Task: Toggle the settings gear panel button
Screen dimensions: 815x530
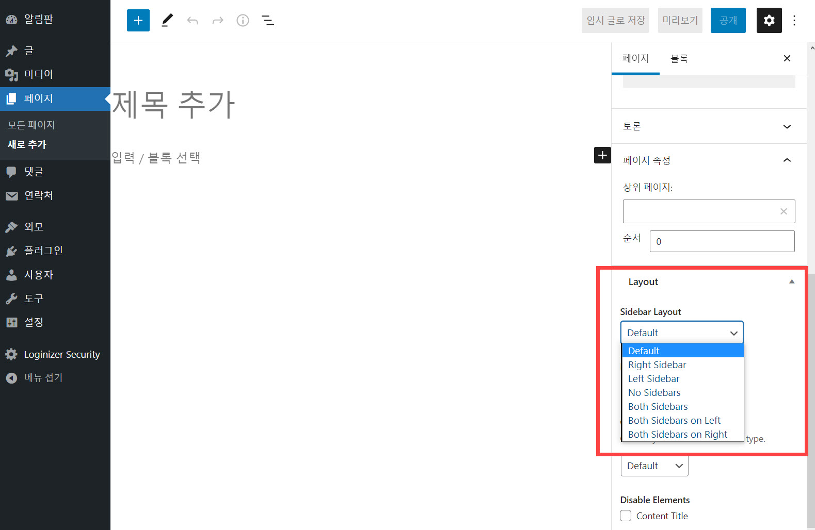Action: 769,20
